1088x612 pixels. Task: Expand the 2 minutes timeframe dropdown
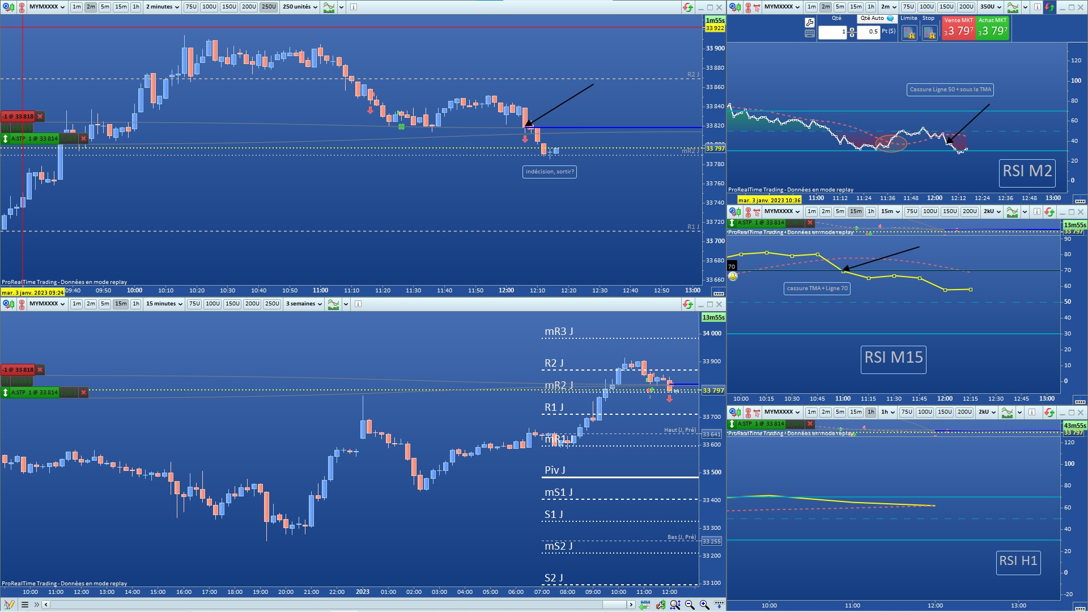point(163,7)
